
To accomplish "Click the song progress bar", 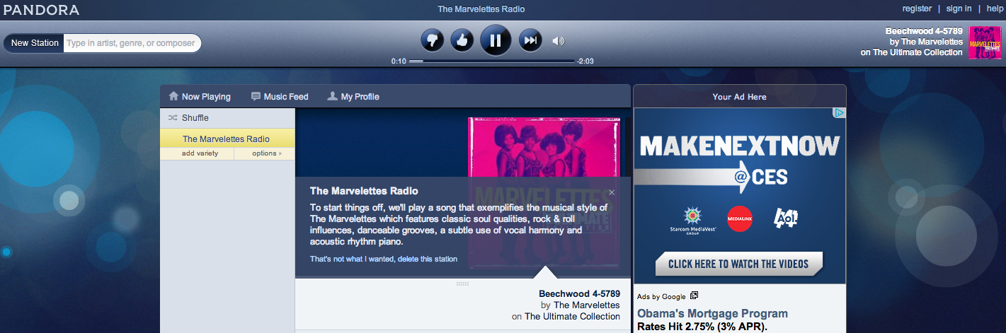I will [x=492, y=62].
